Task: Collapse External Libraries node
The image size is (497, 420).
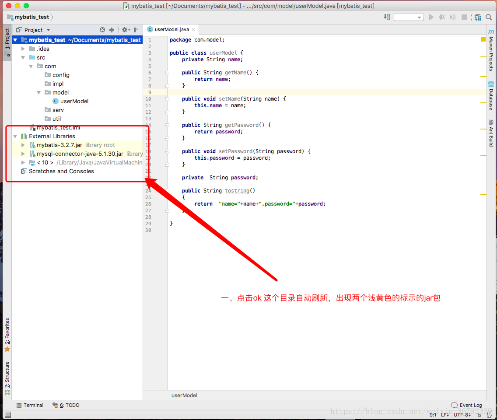Action: pyautogui.click(x=15, y=136)
